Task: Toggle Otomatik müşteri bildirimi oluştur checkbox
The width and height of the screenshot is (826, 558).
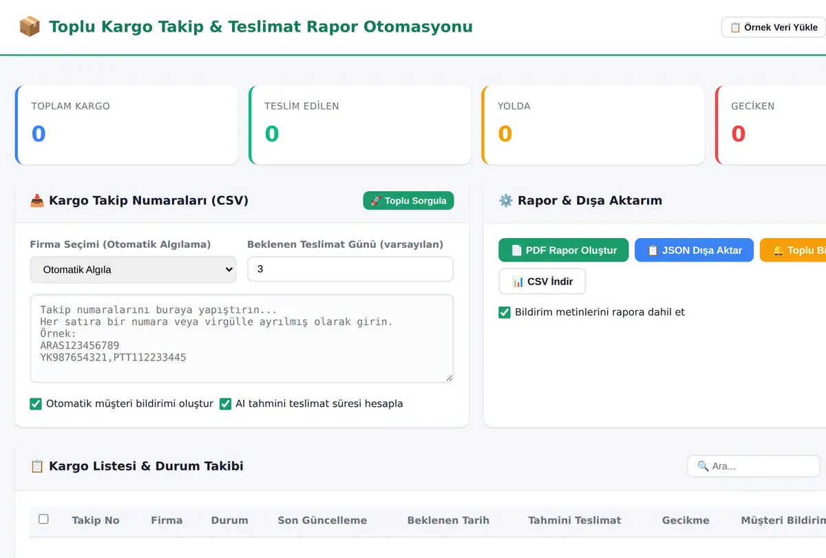Action: point(36,404)
